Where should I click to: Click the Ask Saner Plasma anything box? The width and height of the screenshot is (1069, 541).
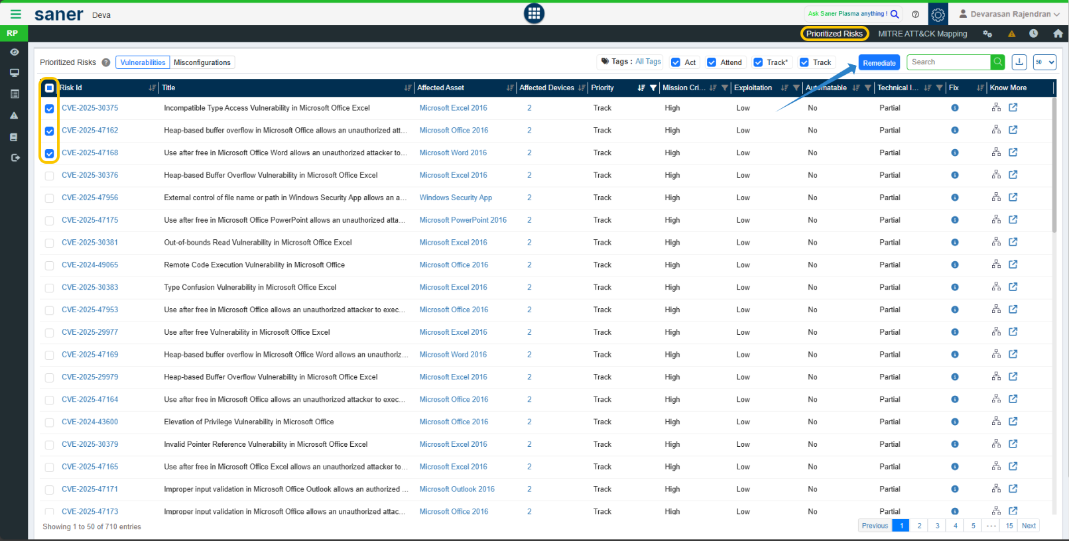pos(847,14)
